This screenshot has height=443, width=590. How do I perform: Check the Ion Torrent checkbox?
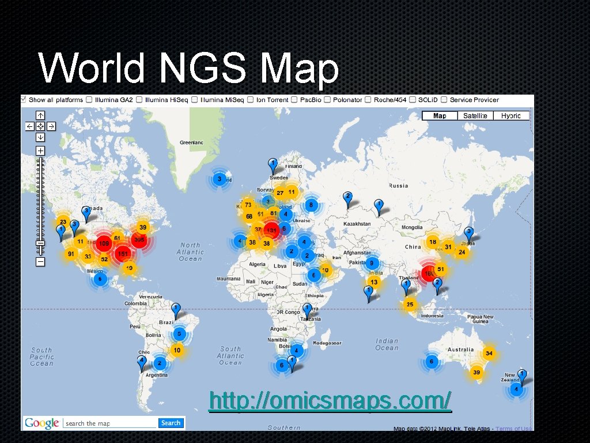click(250, 99)
